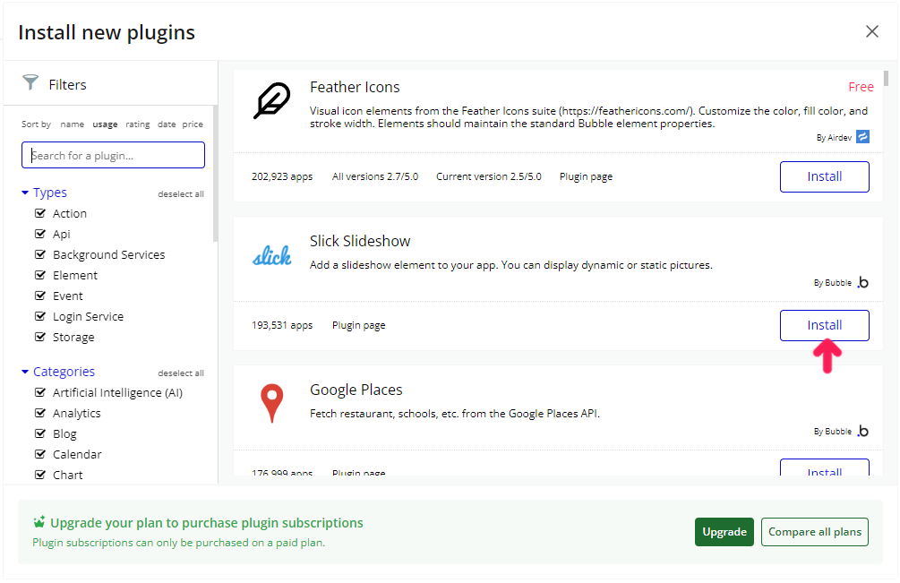900x583 pixels.
Task: Open Slick Slideshow plugin page link
Action: [359, 325]
